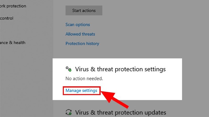Click the gear icon beside protection settings heading

click(68, 69)
